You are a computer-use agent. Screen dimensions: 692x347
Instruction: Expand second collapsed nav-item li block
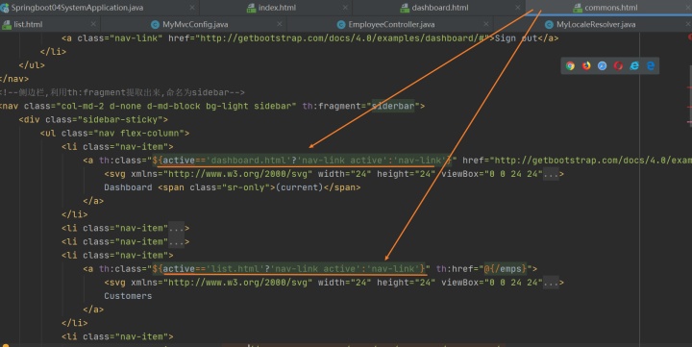176,242
